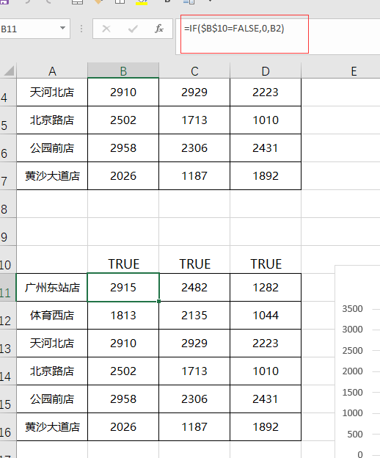Select row 8 header
This screenshot has height=458, width=380.
click(x=8, y=204)
